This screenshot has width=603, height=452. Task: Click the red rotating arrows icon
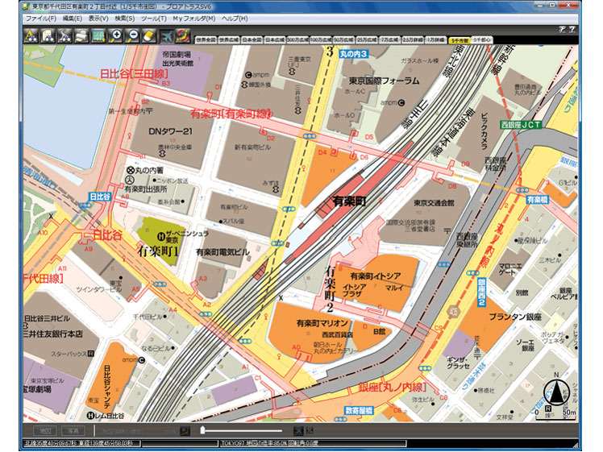pos(184,35)
